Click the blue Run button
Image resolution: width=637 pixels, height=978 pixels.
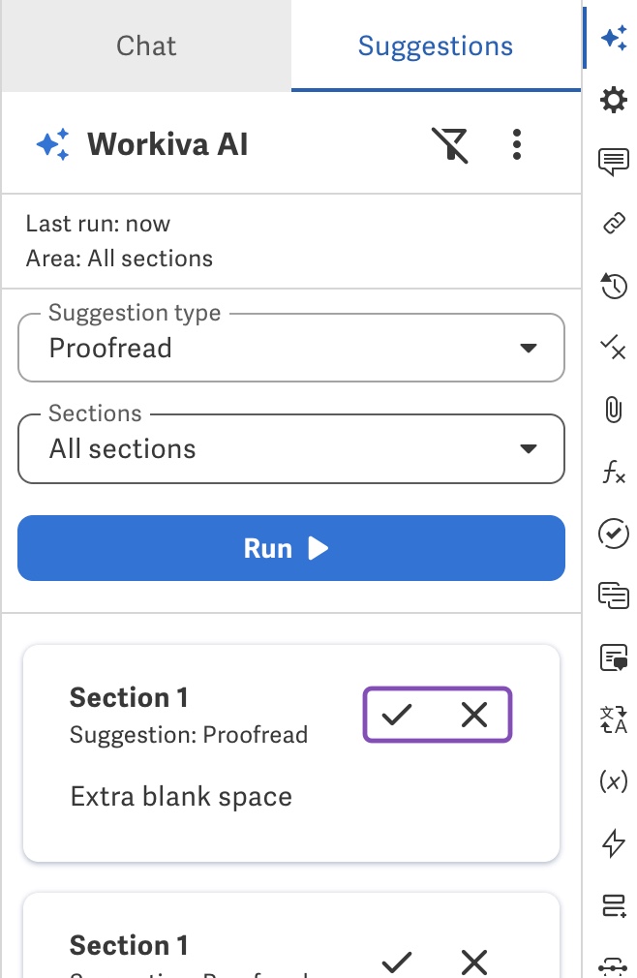click(291, 548)
